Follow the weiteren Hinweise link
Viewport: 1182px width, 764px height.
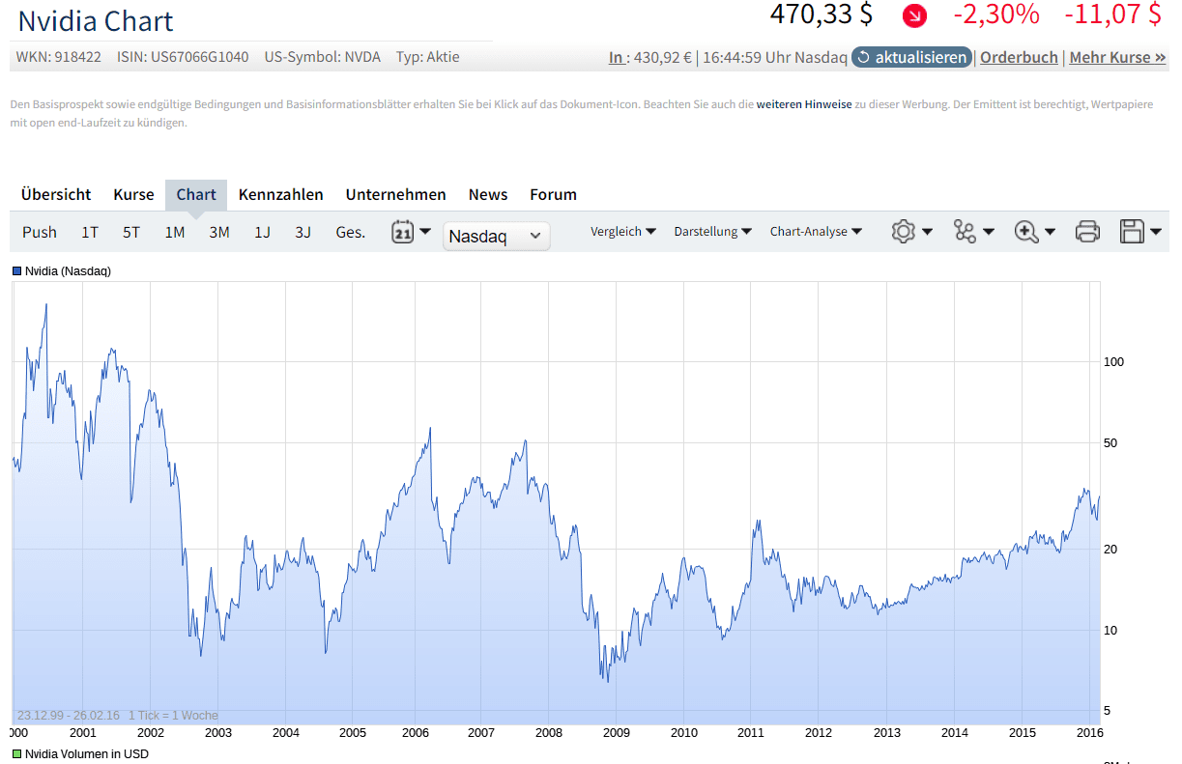[804, 103]
